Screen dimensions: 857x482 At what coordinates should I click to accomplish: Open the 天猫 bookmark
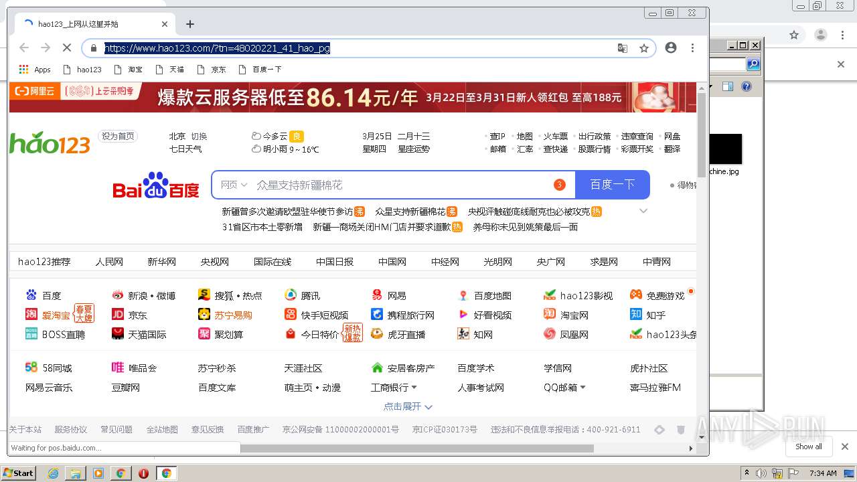pos(169,70)
